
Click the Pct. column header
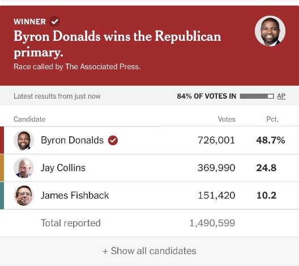click(x=272, y=119)
